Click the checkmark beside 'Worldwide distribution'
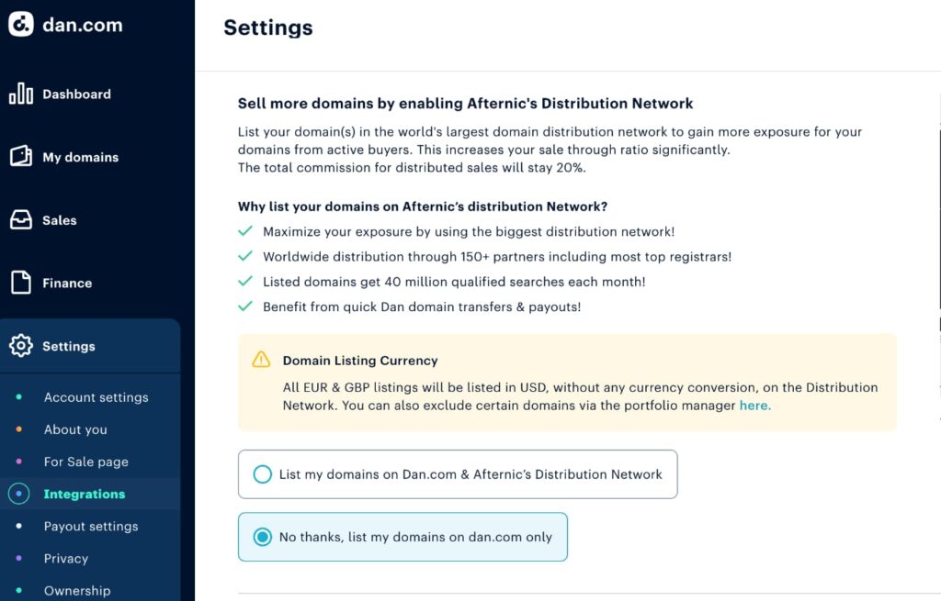 coord(245,257)
